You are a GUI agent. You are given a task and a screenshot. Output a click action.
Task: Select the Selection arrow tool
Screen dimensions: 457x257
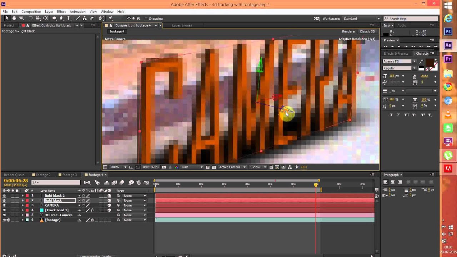[x=7, y=18]
